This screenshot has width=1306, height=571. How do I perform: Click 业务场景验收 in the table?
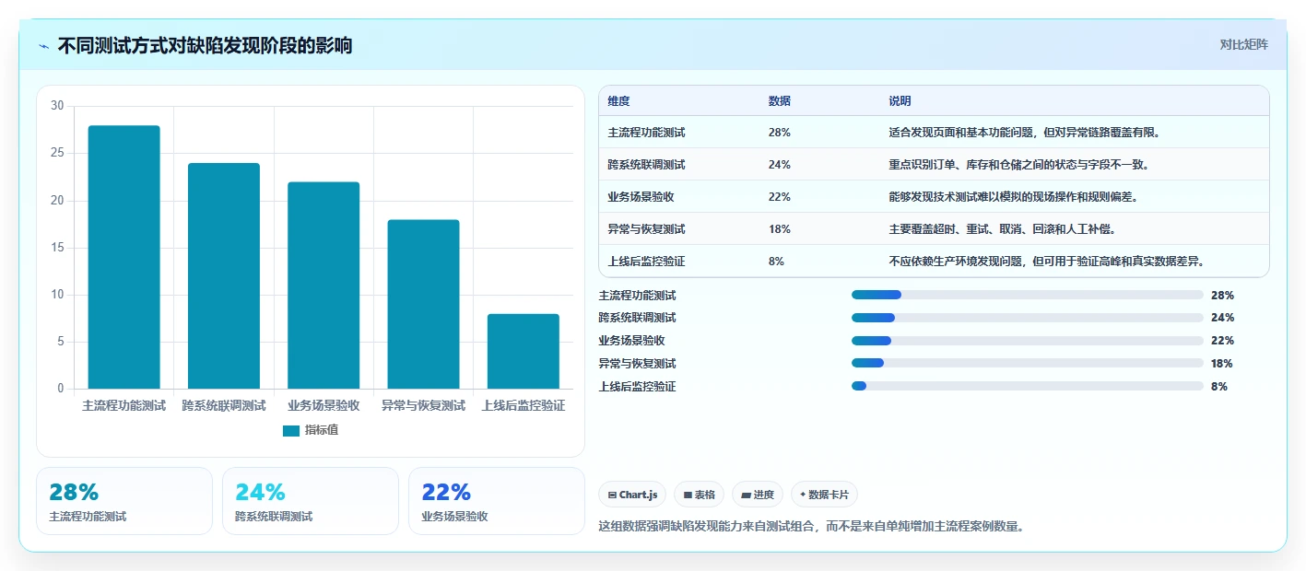pyautogui.click(x=641, y=197)
